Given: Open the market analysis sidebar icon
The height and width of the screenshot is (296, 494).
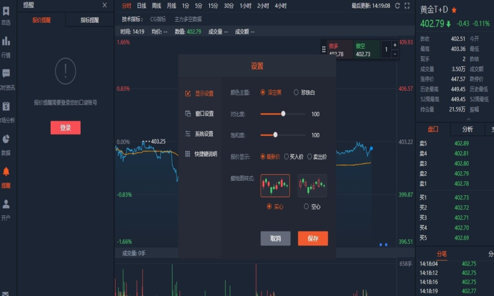Looking at the screenshot, I should coord(6,106).
